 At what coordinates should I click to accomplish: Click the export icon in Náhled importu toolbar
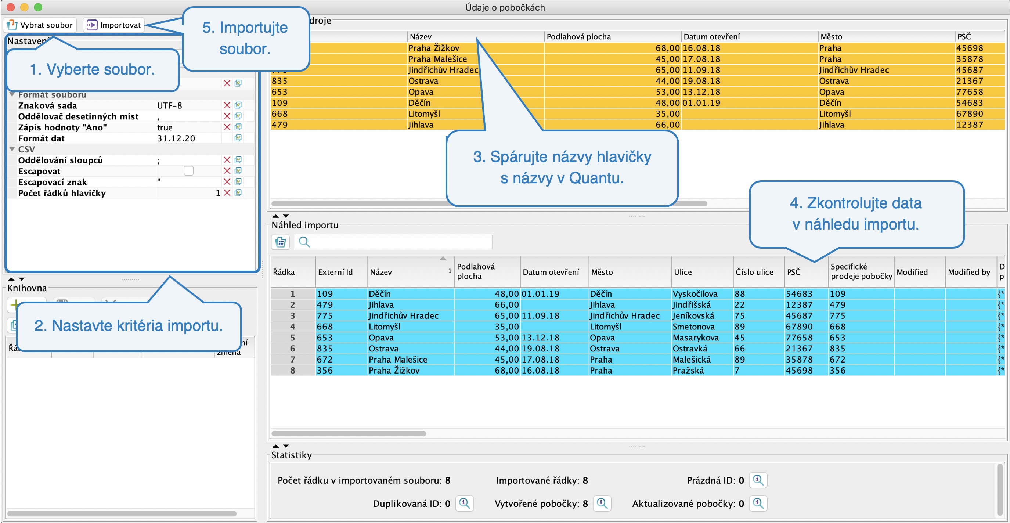tap(280, 242)
